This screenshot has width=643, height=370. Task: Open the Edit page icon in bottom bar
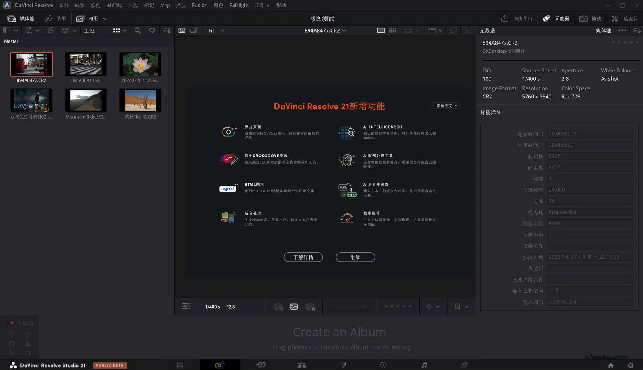[x=301, y=365]
